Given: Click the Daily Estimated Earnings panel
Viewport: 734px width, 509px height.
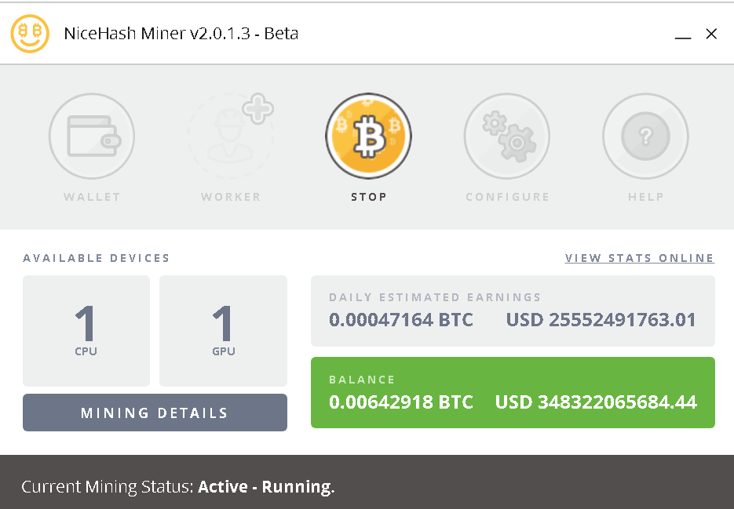Looking at the screenshot, I should (x=513, y=311).
